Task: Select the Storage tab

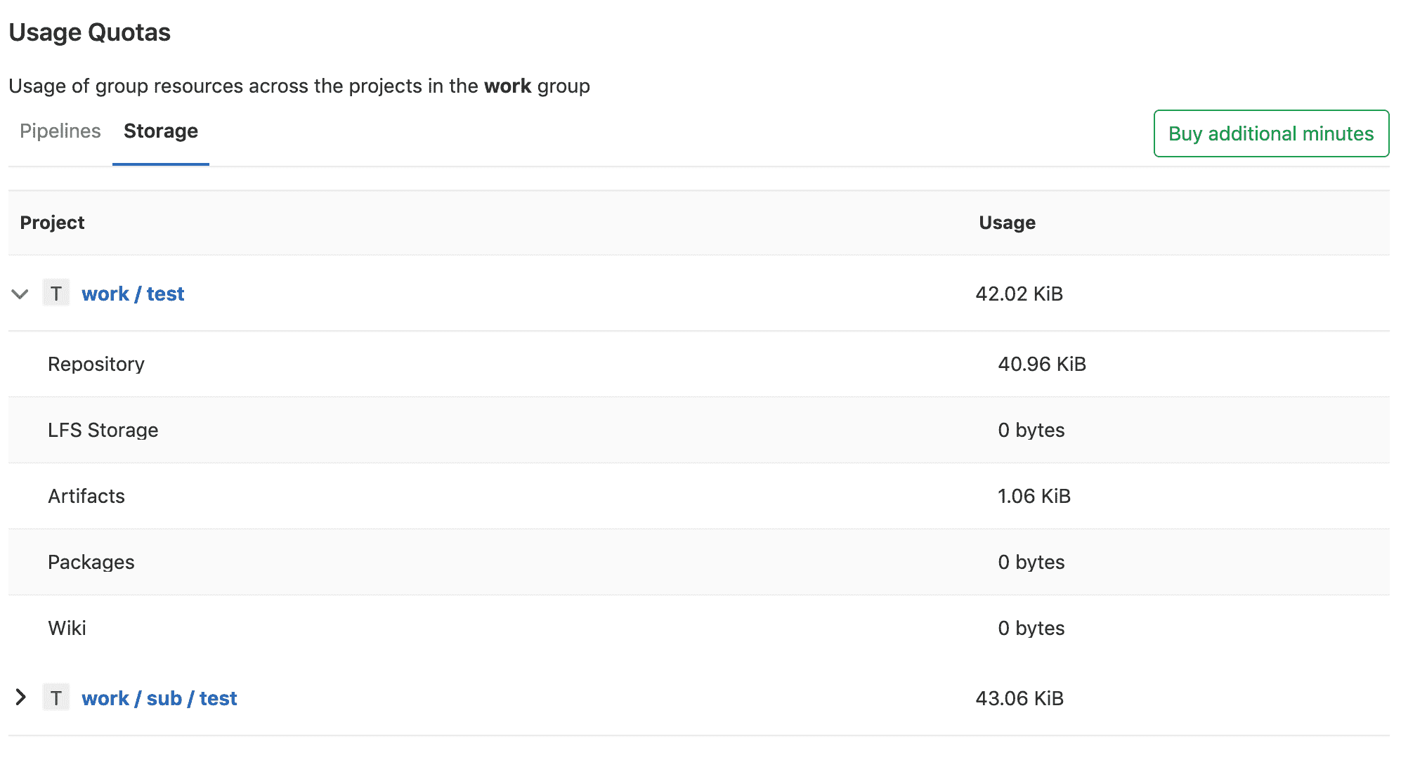Action: click(160, 131)
